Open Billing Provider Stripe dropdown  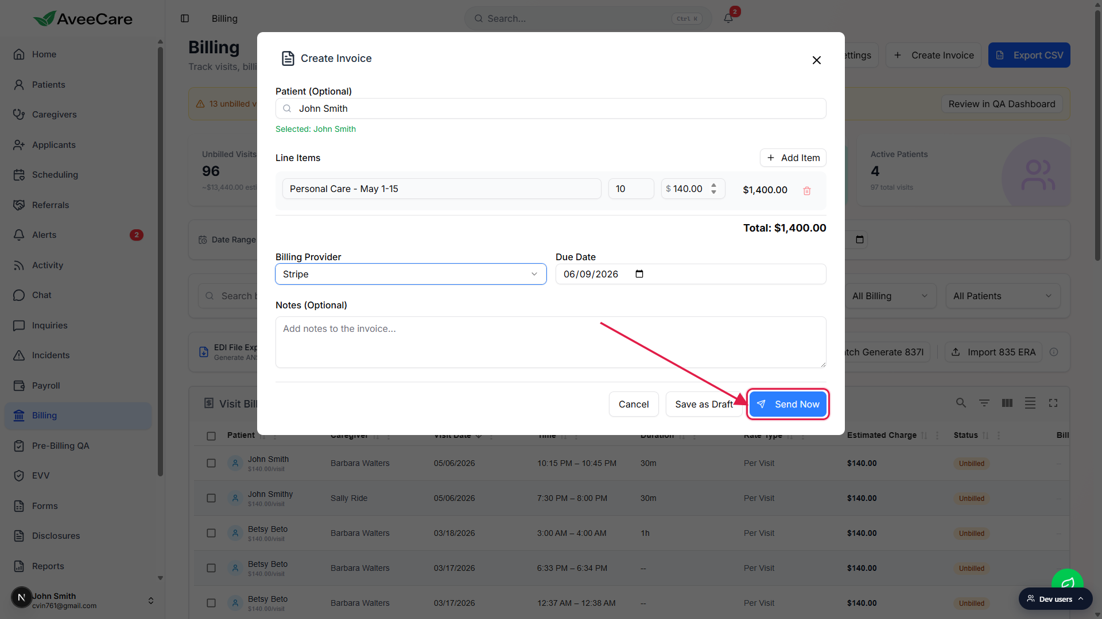click(x=410, y=274)
